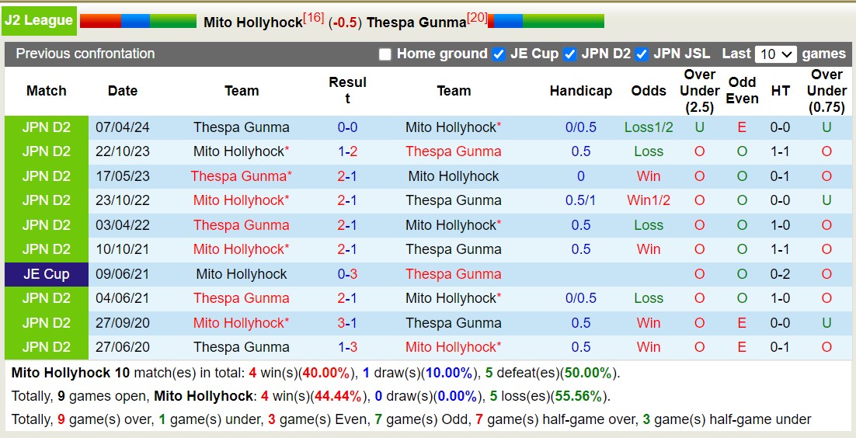Open the 0-0 result of 07/04/24
The image size is (856, 438).
point(347,128)
